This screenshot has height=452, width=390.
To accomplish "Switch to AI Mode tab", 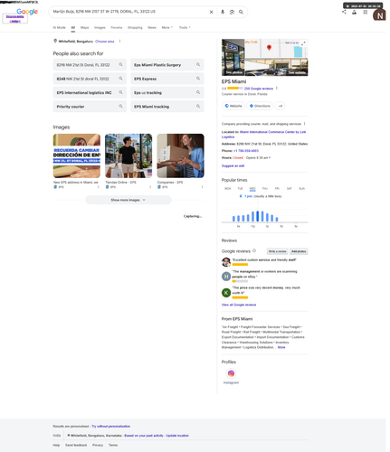I will click(x=59, y=27).
